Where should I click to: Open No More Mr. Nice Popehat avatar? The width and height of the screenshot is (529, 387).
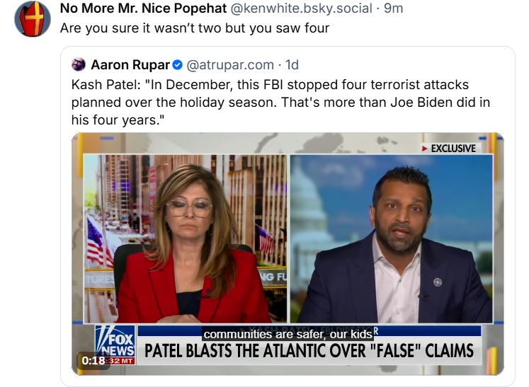pyautogui.click(x=33, y=19)
